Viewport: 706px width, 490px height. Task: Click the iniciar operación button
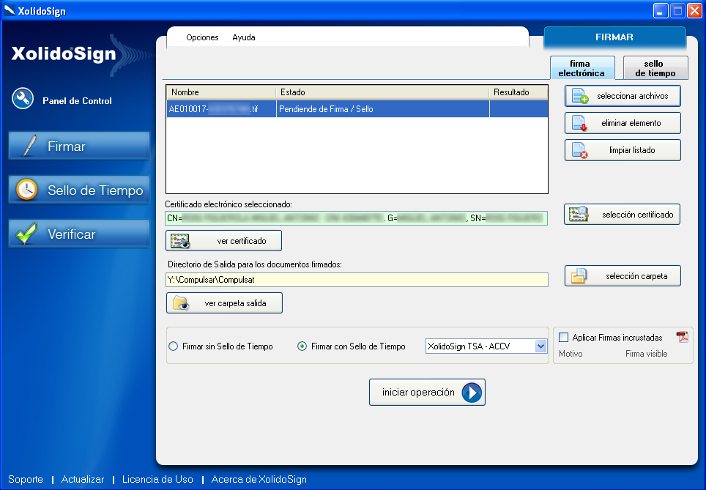[x=427, y=393]
